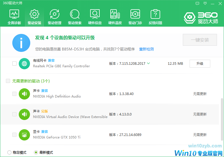Expand version dropdown for 7.115.1208.2017

[148, 63]
